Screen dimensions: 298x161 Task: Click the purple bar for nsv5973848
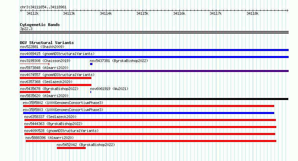click(x=154, y=71)
